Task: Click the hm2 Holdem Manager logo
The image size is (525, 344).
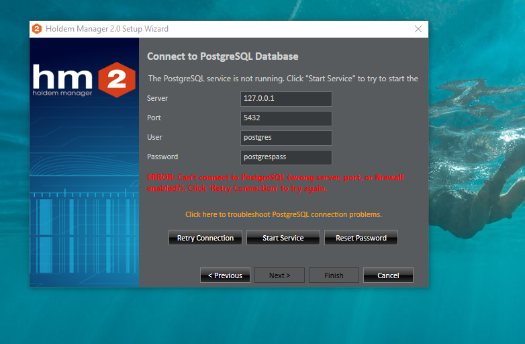Action: (x=84, y=80)
